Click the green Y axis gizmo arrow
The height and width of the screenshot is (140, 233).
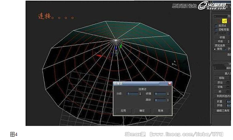[121, 46]
